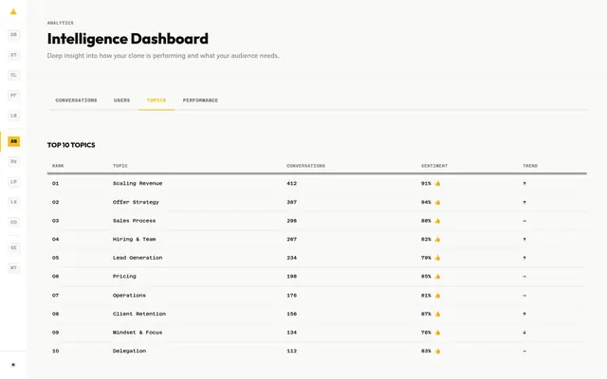Switch to the Users tab
Viewport: 607px width, 379px height.
pyautogui.click(x=122, y=100)
